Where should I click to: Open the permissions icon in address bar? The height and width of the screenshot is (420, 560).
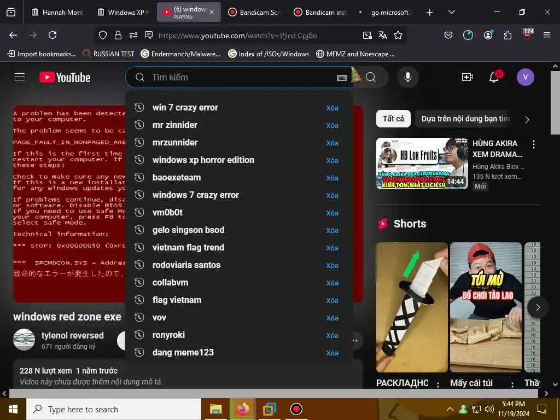[x=133, y=35]
